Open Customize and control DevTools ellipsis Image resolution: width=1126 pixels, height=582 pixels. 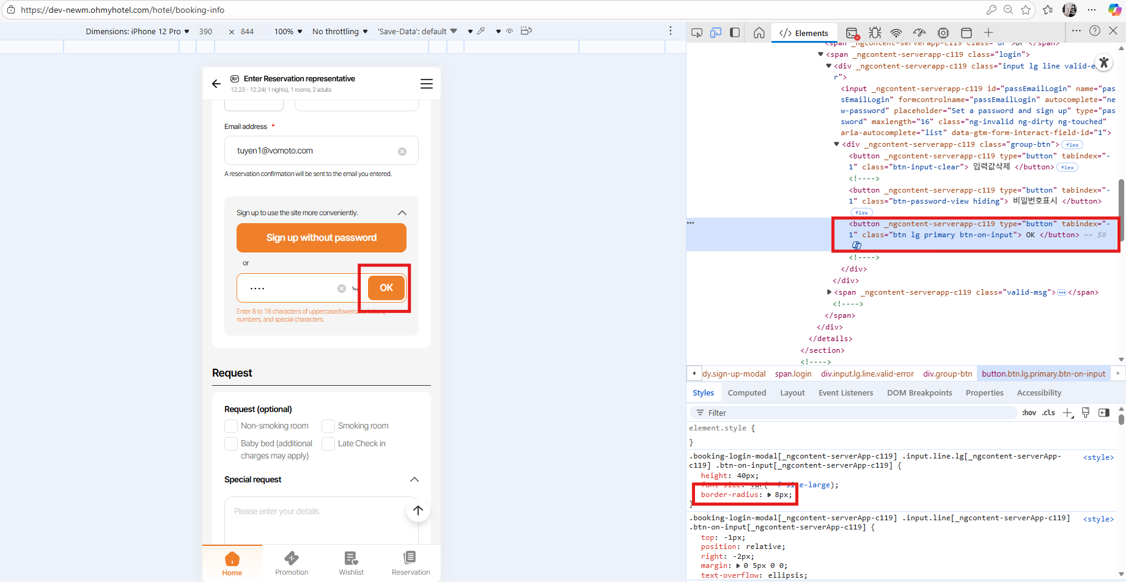(1076, 31)
